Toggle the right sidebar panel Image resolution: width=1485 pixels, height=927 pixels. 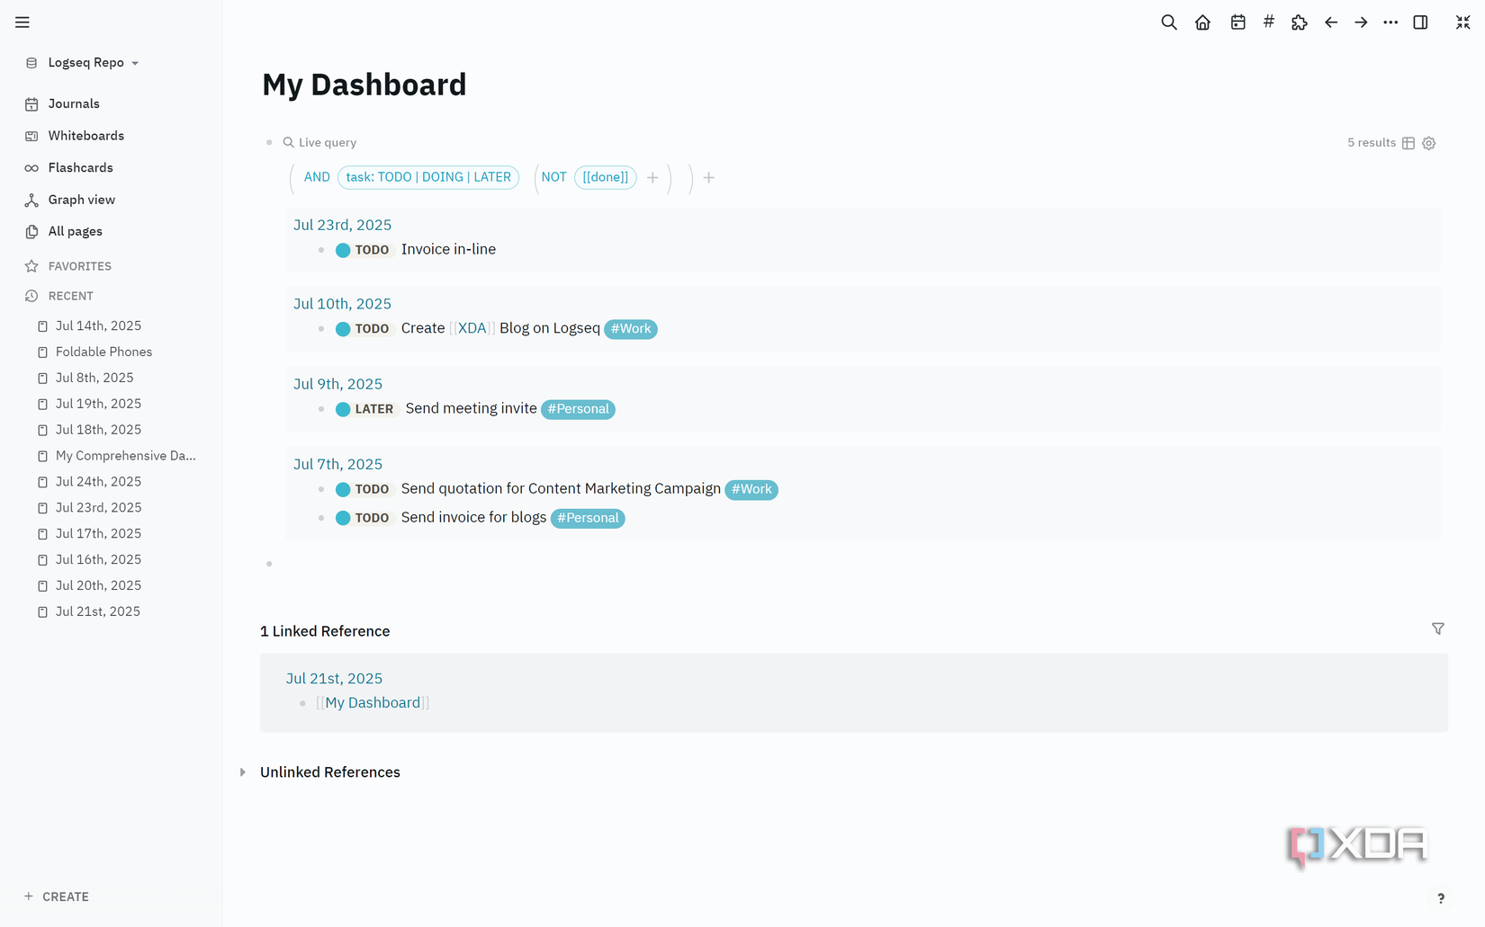[x=1420, y=22]
